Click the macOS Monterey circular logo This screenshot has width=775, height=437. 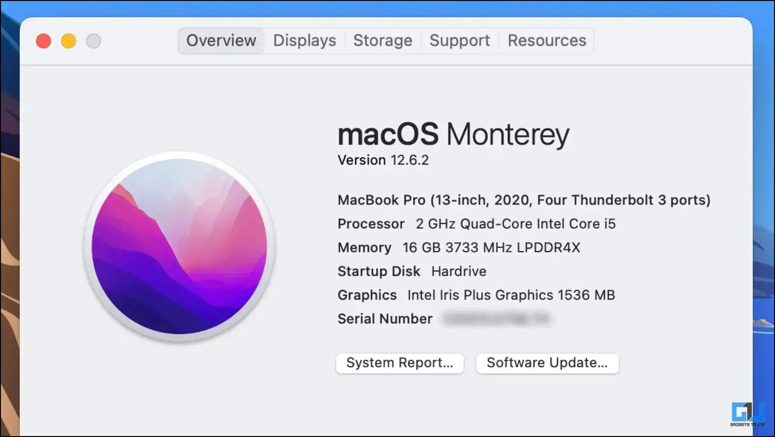(x=179, y=247)
